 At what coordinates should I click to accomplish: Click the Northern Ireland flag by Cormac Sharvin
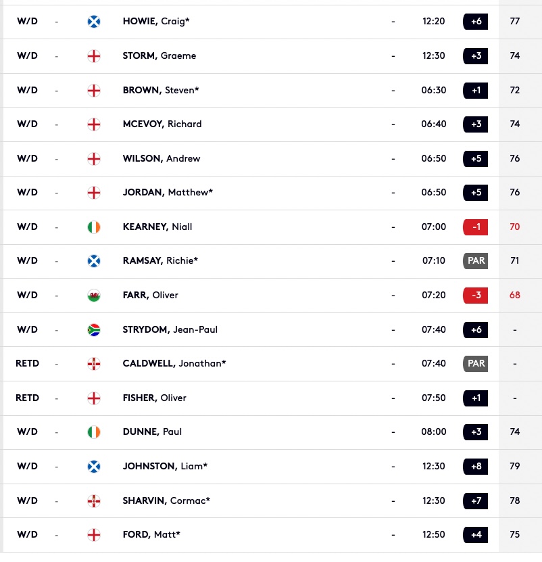click(x=94, y=500)
